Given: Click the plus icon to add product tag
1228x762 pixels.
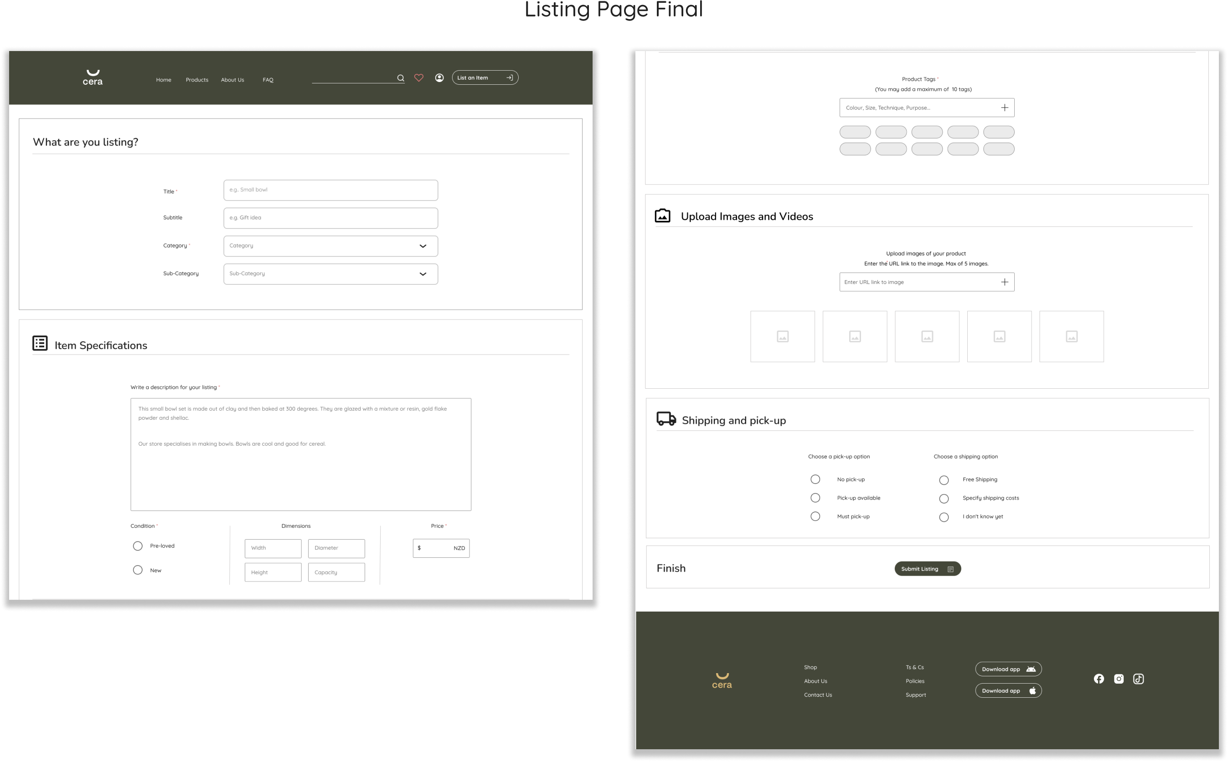Looking at the screenshot, I should 1004,108.
